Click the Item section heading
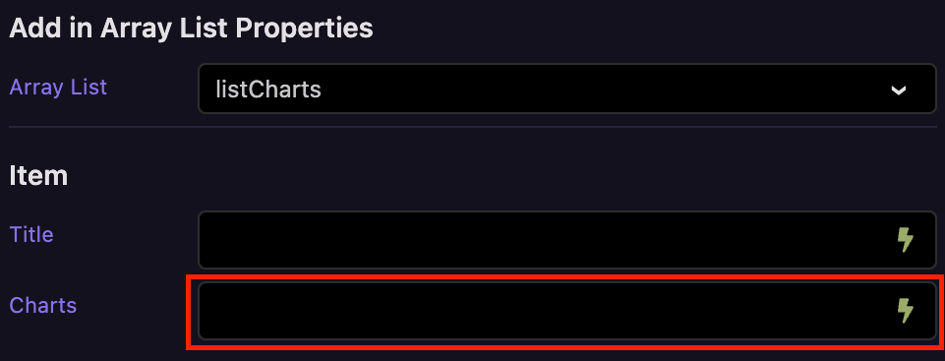The width and height of the screenshot is (945, 361). pyautogui.click(x=38, y=176)
